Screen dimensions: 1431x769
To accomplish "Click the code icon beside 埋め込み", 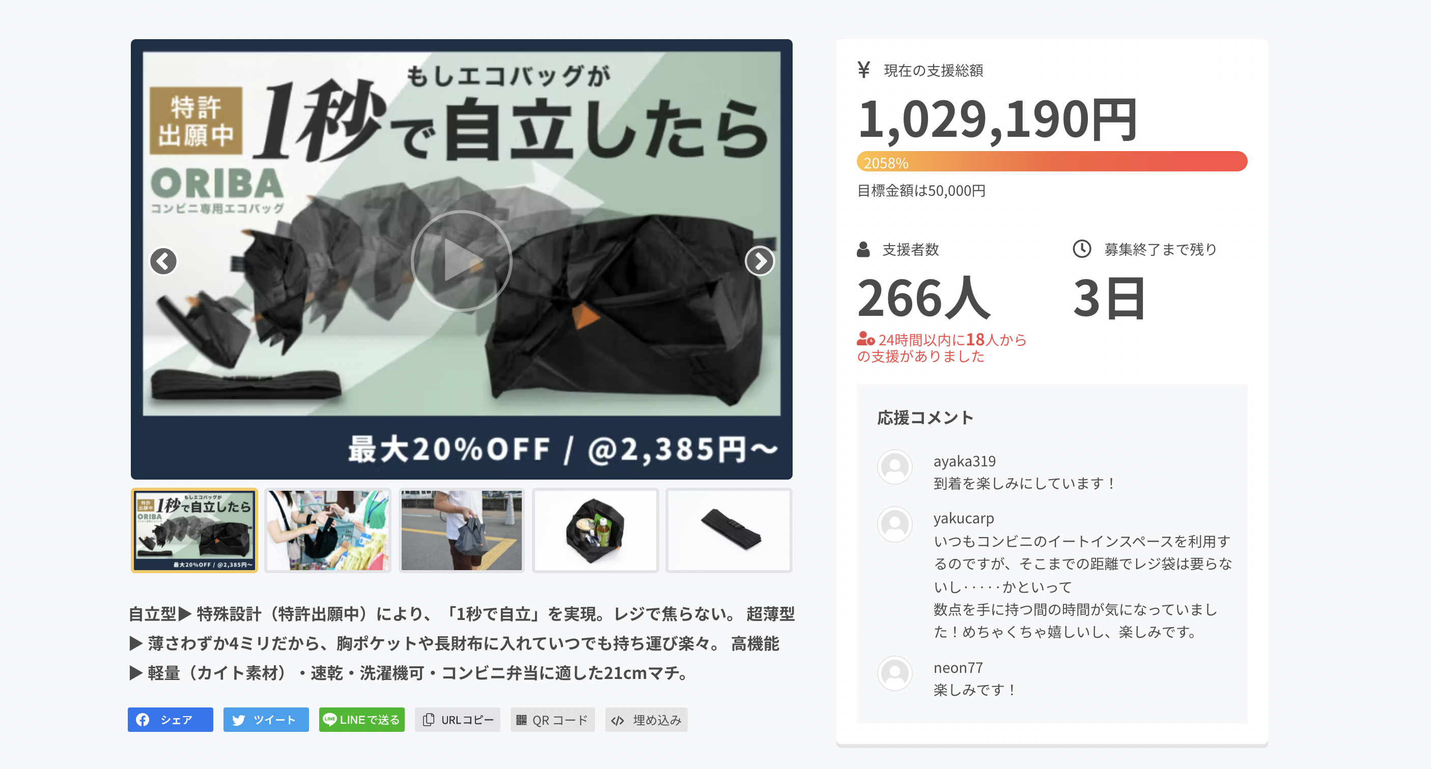I will [616, 720].
